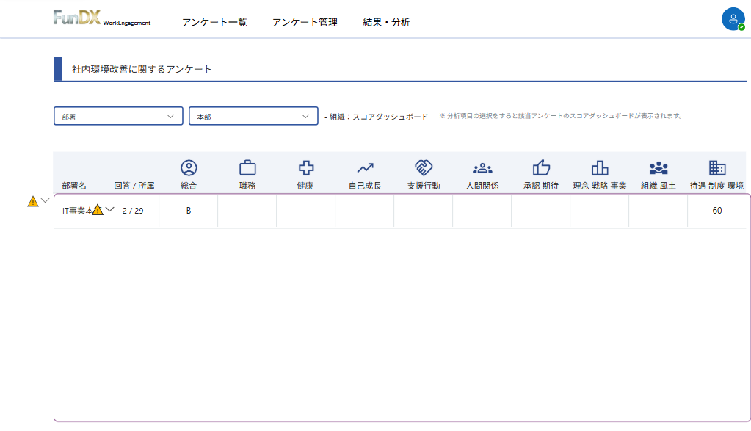Screen dimensions: 751x431
Task: Collapse the chevron left of the table
Action: point(46,200)
